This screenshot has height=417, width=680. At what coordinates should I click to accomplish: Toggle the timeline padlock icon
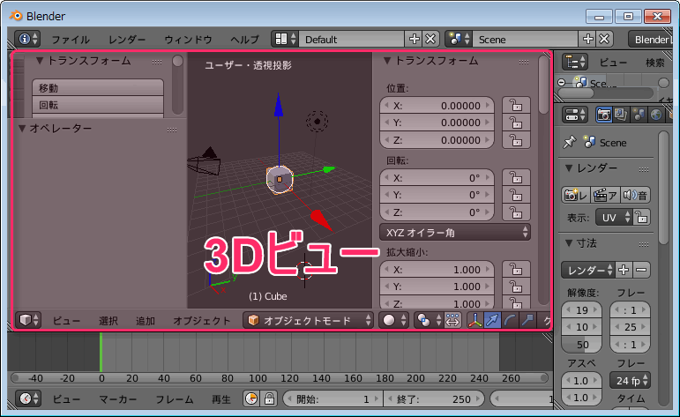(x=269, y=398)
